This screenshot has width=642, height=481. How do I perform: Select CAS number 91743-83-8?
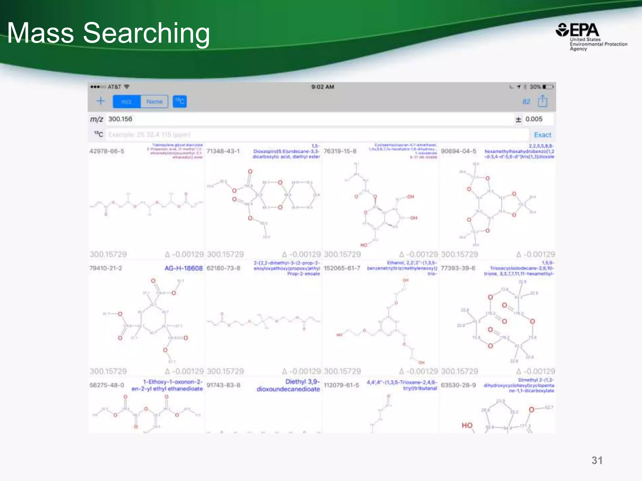(224, 385)
